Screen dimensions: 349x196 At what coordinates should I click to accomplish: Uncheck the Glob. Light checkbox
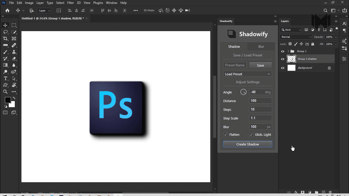pos(251,134)
